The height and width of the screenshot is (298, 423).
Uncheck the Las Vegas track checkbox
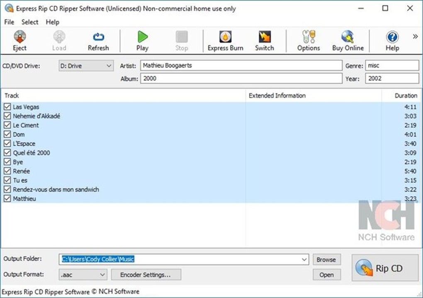point(7,107)
